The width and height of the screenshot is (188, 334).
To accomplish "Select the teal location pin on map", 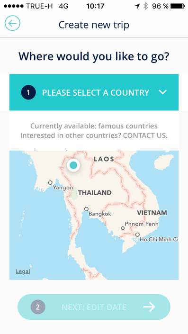I will (73, 165).
